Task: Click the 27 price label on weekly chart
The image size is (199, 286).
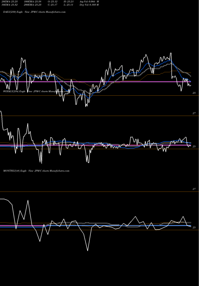Action: pyautogui.click(x=194, y=113)
